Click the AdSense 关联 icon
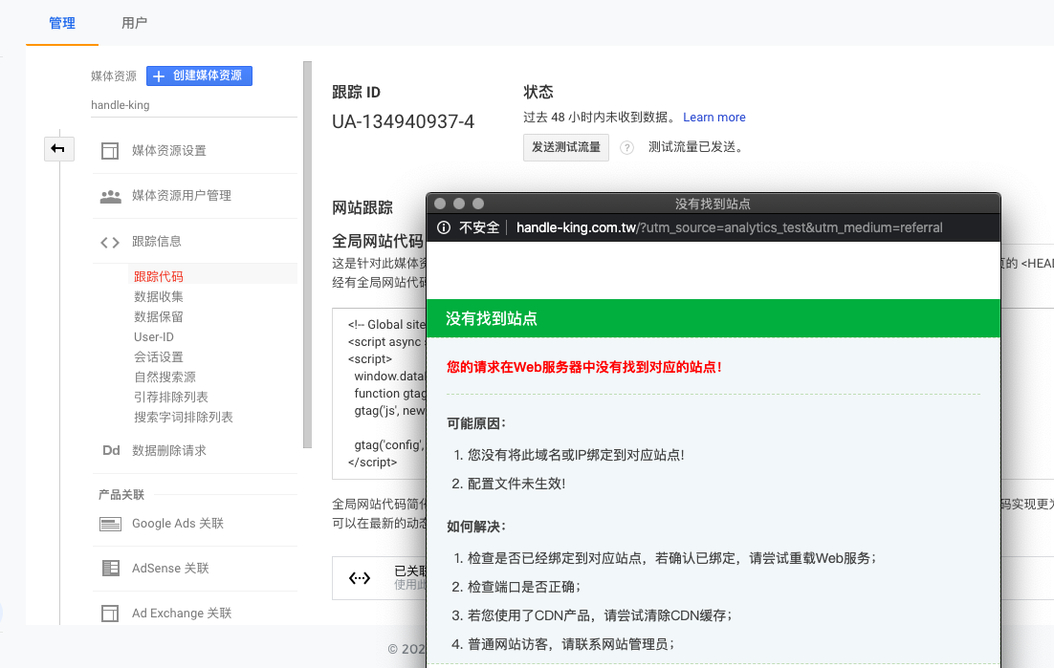1054x668 pixels. (x=110, y=569)
